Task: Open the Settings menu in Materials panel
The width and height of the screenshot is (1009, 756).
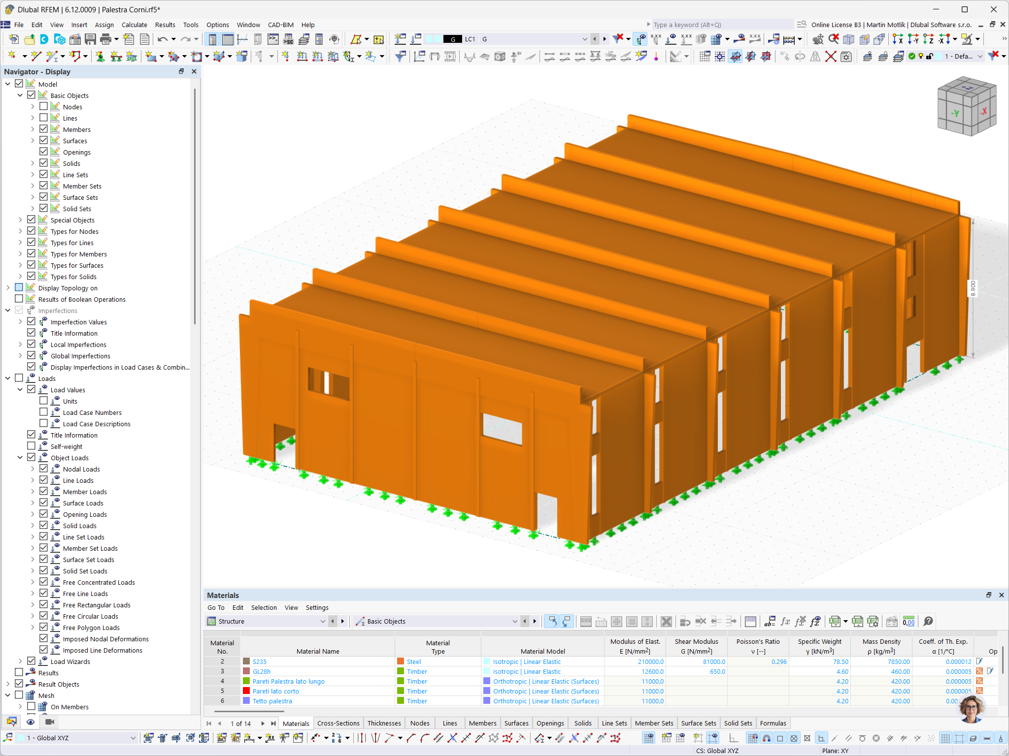Action: click(x=317, y=607)
